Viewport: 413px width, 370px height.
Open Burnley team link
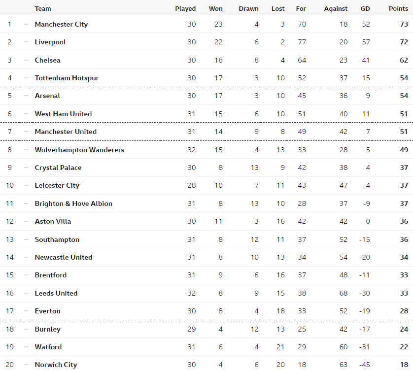pyautogui.click(x=47, y=329)
